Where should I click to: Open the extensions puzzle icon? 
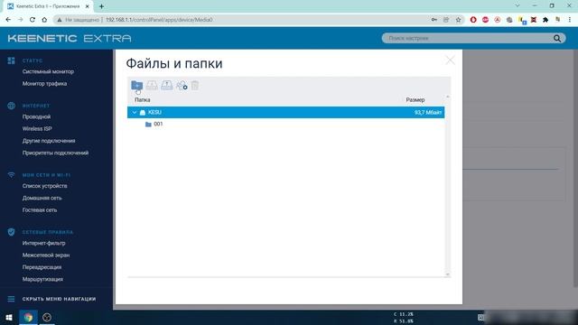pyautogui.click(x=545, y=20)
